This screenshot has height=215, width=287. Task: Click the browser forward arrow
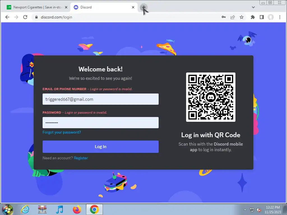pos(16,17)
